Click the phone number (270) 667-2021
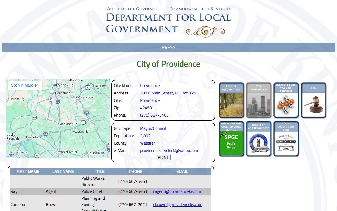 (x=133, y=204)
